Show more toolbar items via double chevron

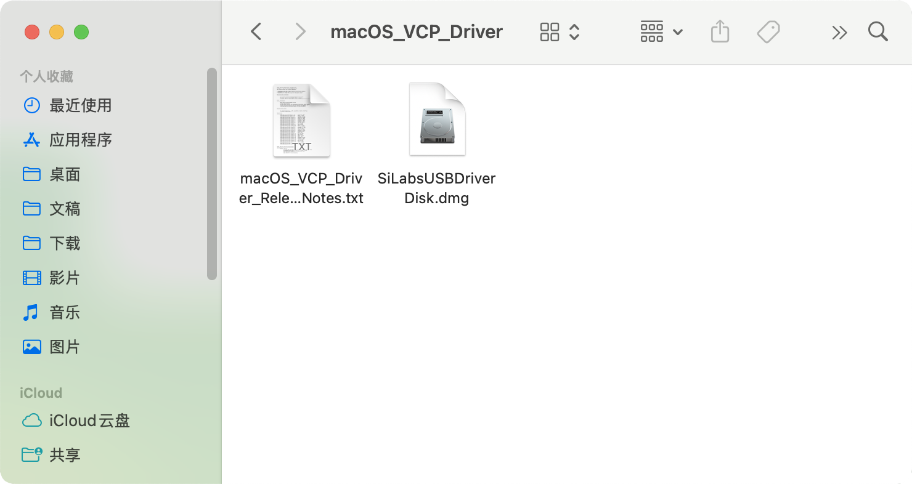[x=839, y=32]
